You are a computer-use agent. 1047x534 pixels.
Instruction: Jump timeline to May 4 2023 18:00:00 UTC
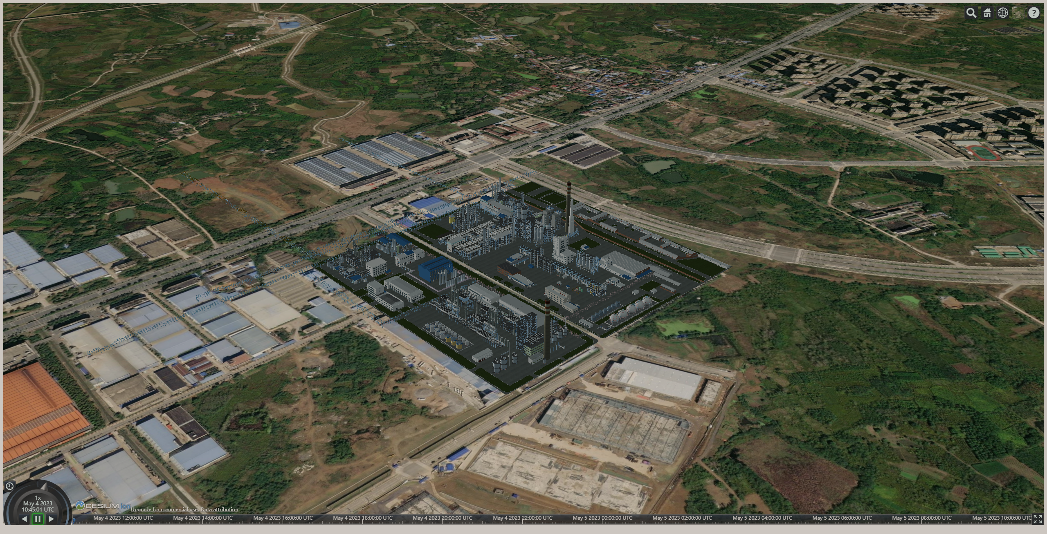click(x=363, y=518)
